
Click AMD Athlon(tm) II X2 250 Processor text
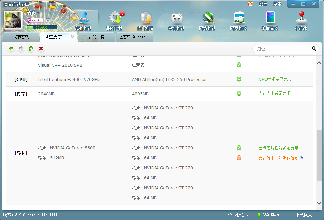169,80
